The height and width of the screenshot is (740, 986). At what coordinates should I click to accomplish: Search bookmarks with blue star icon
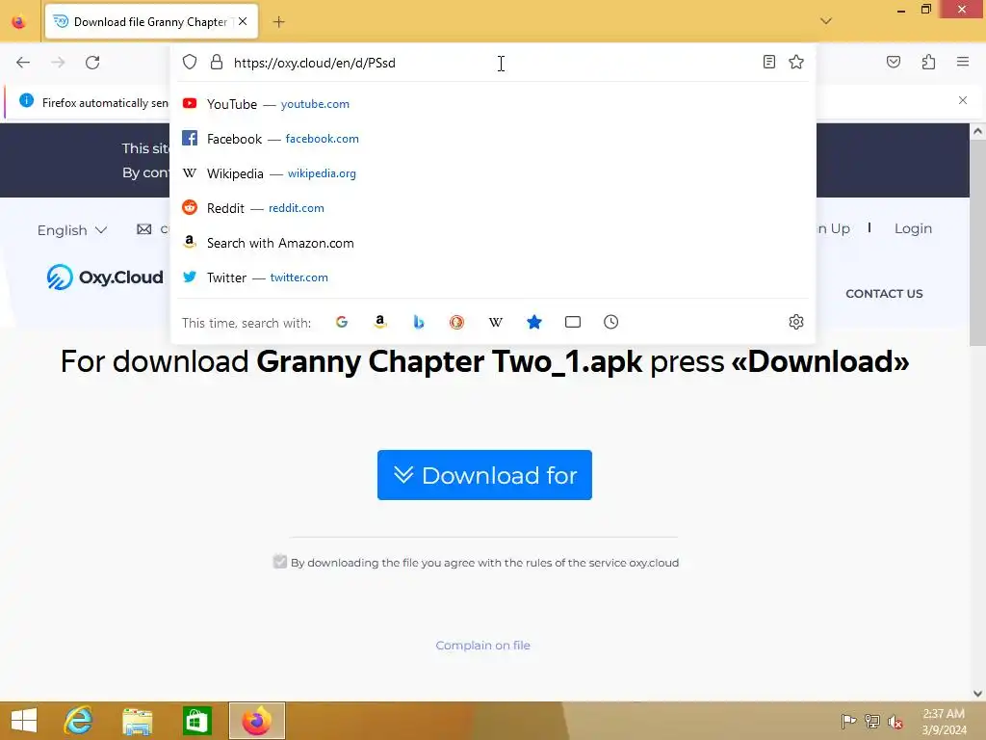pyautogui.click(x=533, y=322)
